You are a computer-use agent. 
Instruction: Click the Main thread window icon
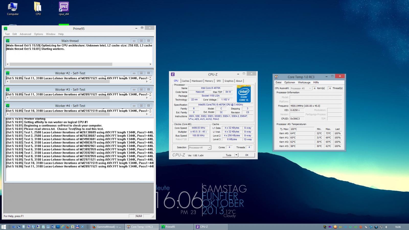[8, 41]
